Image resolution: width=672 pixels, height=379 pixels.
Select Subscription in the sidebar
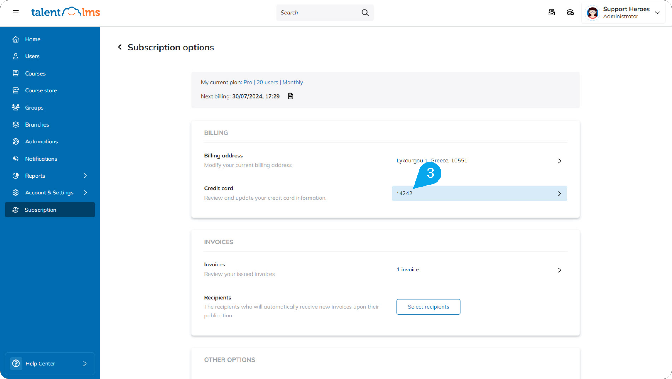(x=40, y=210)
